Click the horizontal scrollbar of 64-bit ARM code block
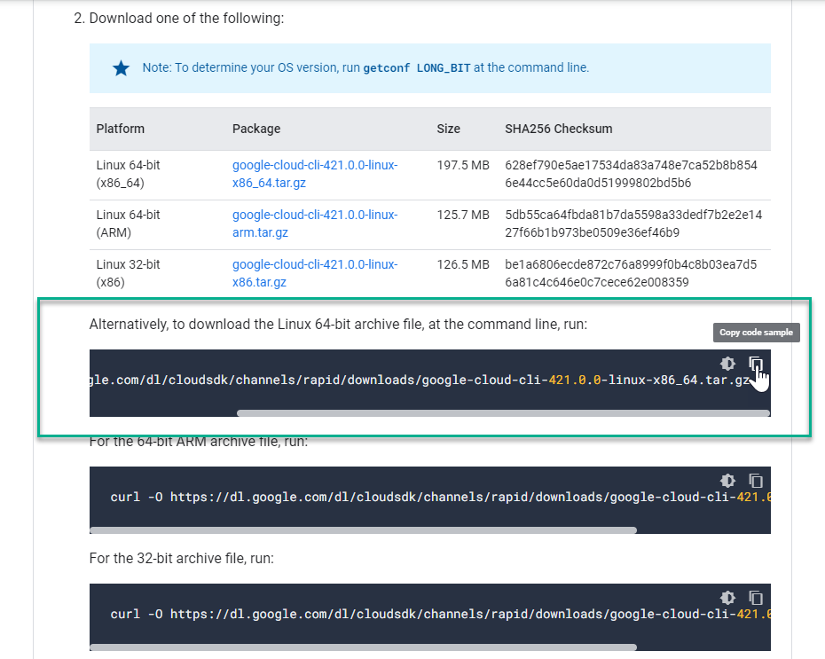Image resolution: width=825 pixels, height=659 pixels. [x=363, y=530]
